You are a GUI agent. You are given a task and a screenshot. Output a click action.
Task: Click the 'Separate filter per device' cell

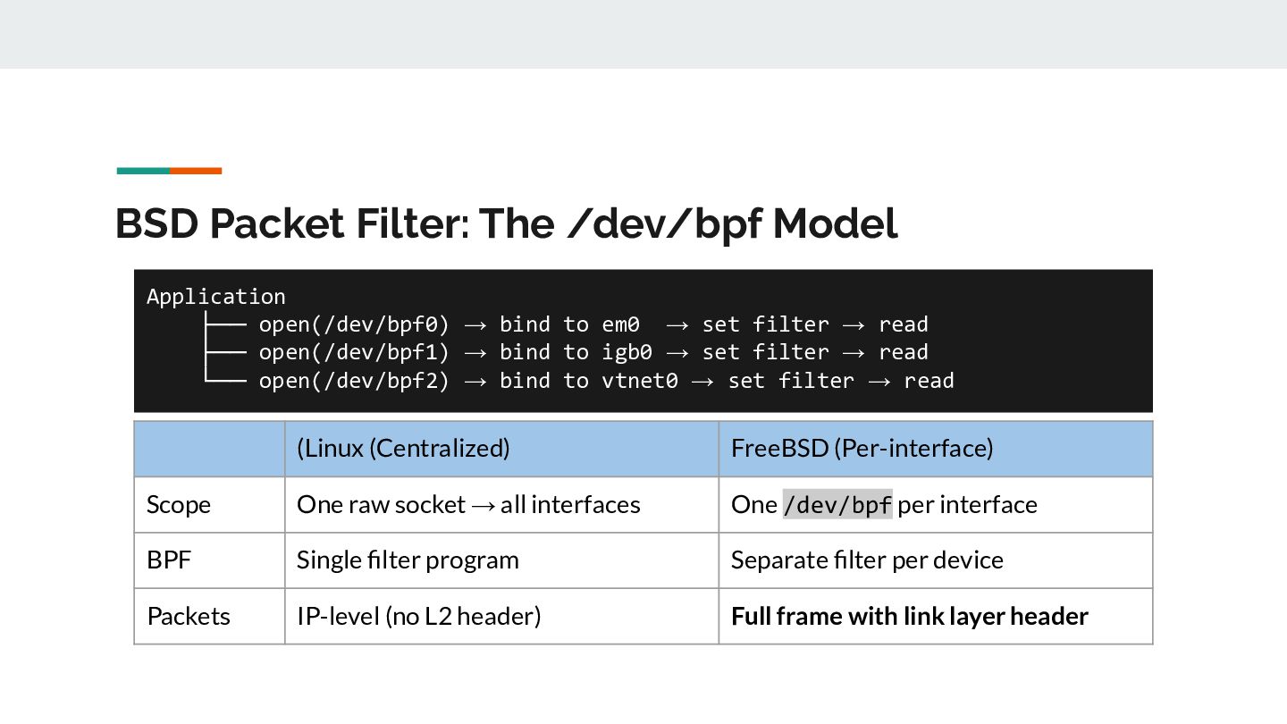click(x=867, y=560)
